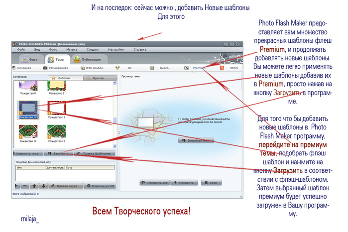348x232 pixels.
Task: Remove audio track with minus button
Action: 25,186
